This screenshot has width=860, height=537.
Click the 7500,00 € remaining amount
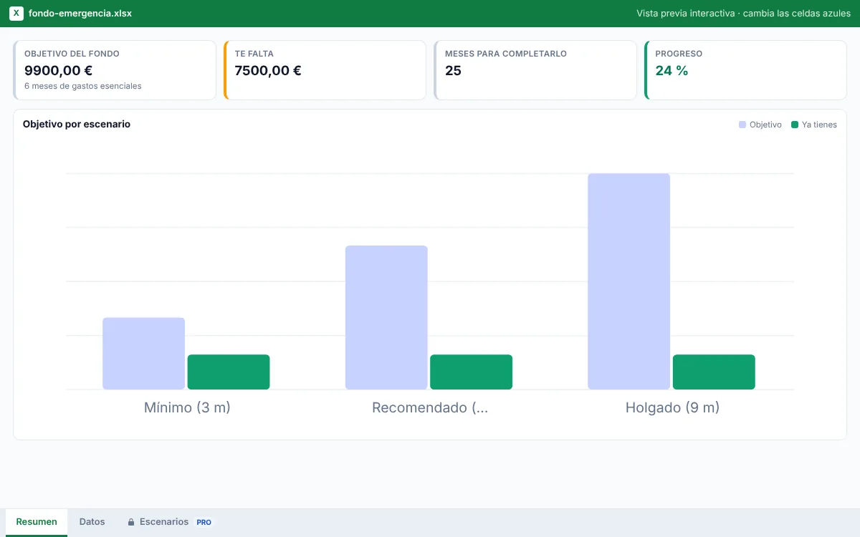tap(268, 70)
